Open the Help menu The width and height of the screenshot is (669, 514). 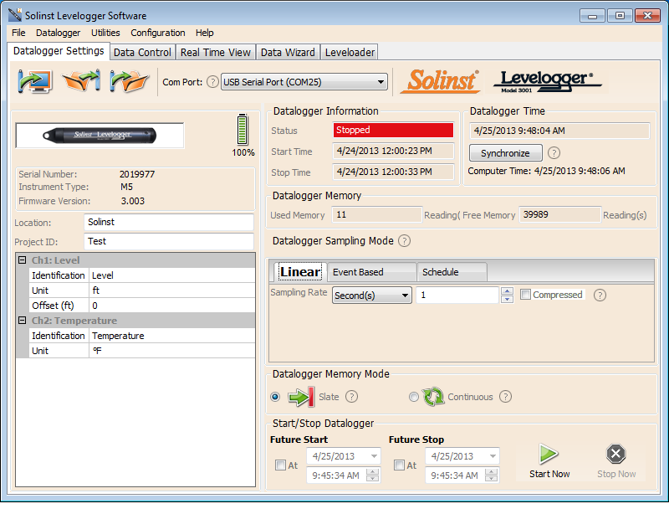pyautogui.click(x=205, y=33)
